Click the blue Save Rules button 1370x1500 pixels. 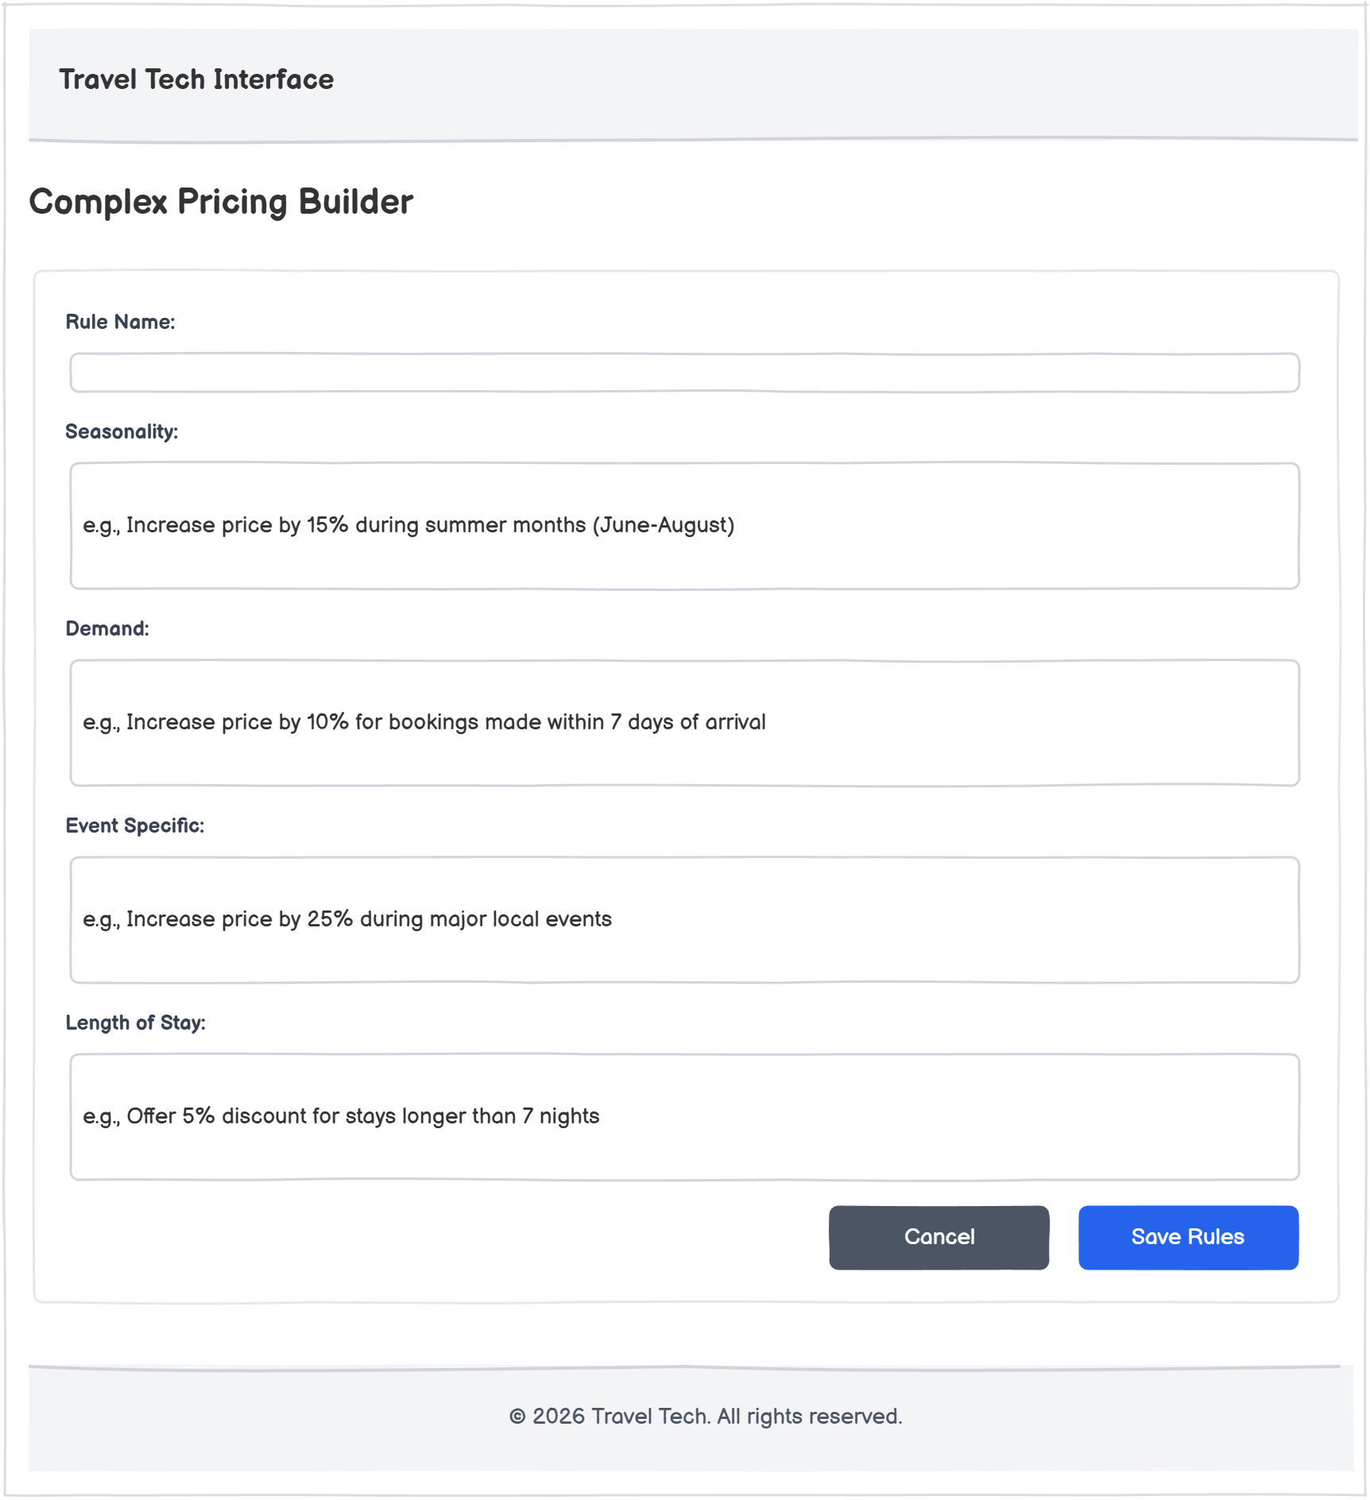[x=1188, y=1237]
